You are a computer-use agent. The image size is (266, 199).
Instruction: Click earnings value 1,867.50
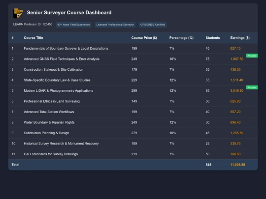237,59
